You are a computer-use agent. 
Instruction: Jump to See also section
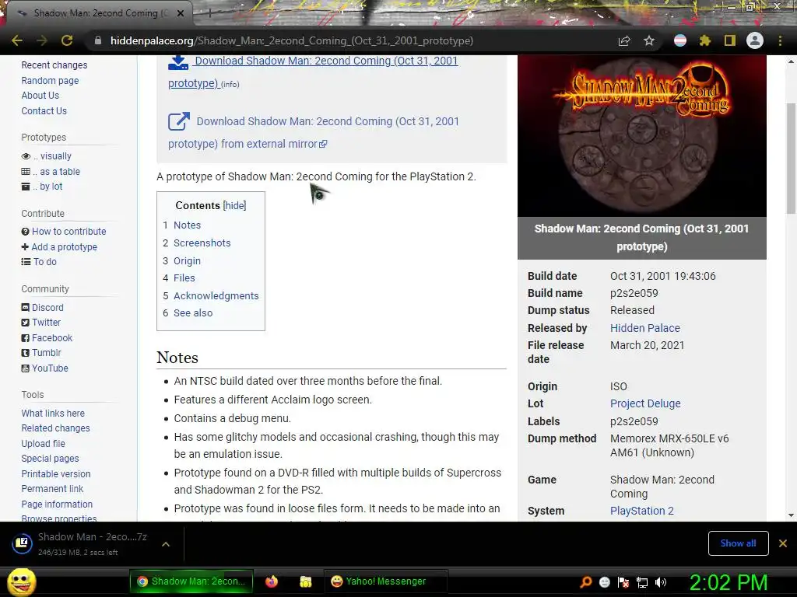pos(193,313)
